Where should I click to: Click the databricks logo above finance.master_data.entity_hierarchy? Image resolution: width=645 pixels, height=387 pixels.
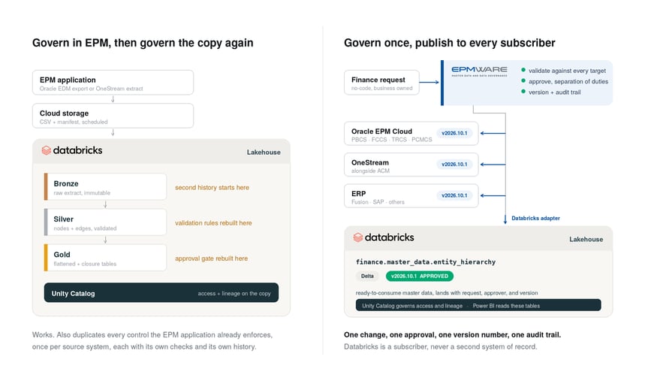384,237
